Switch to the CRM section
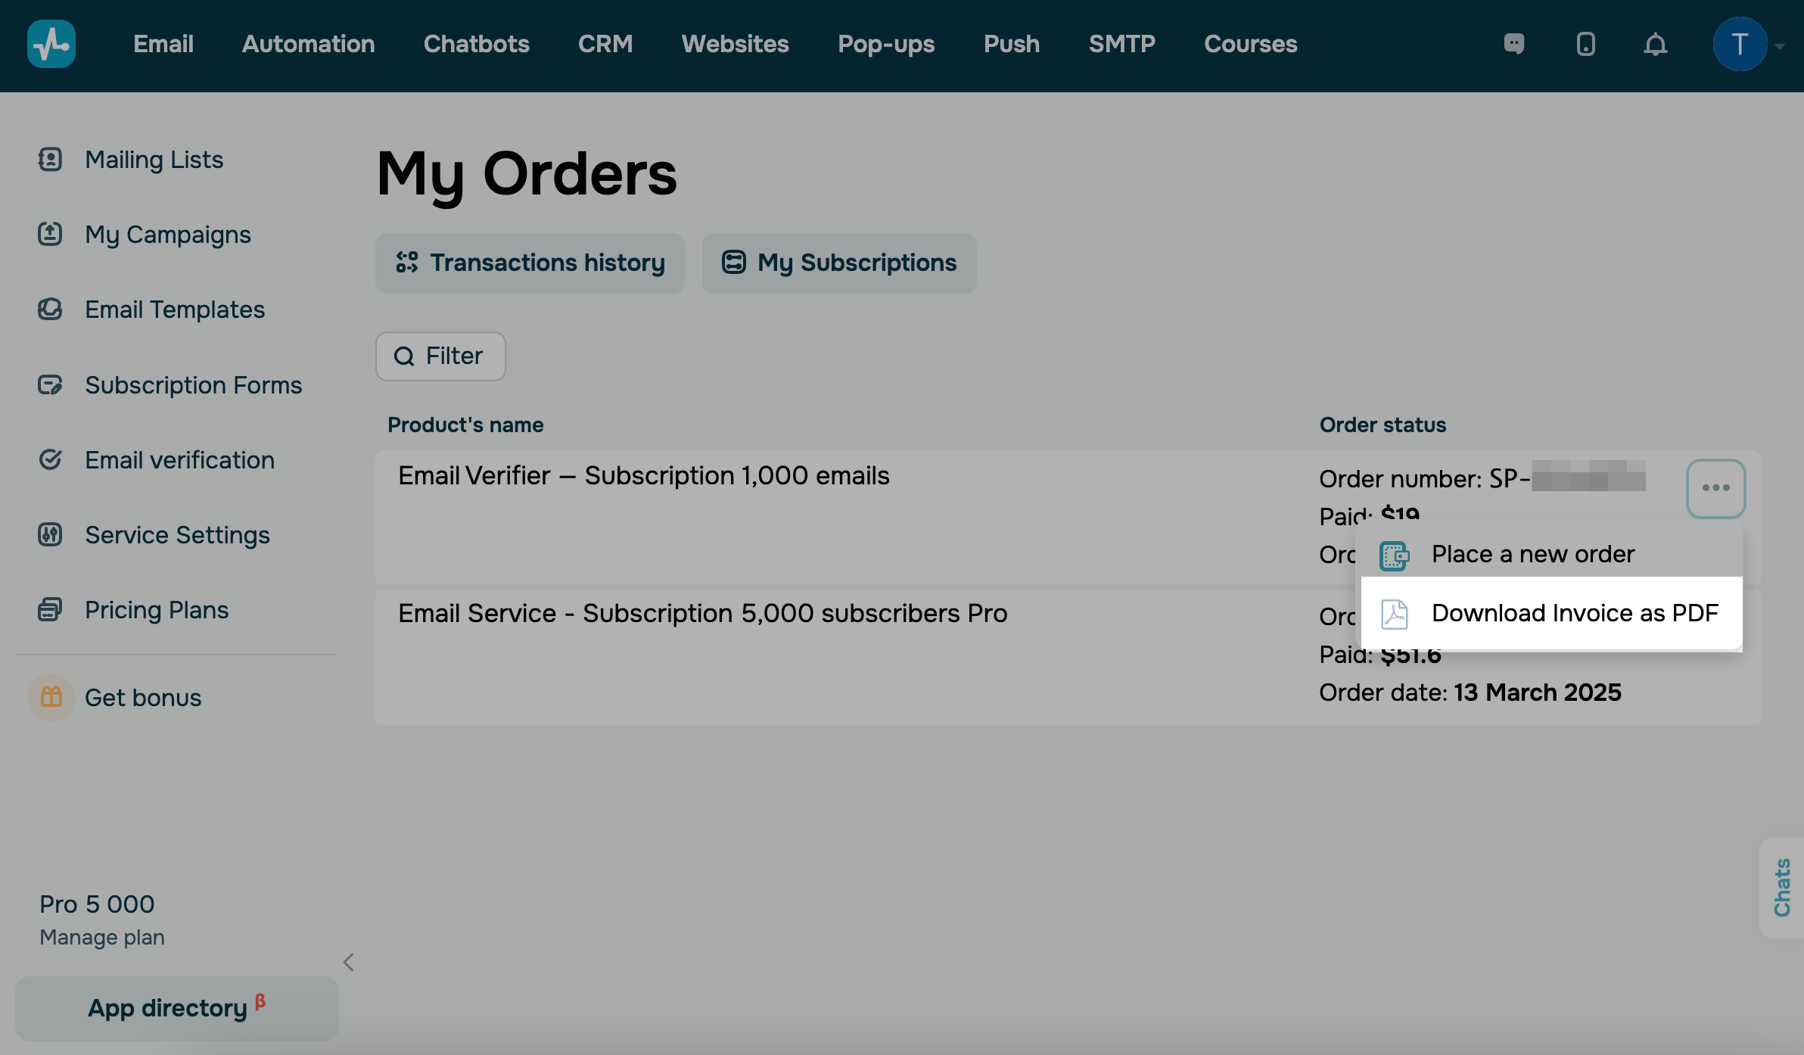This screenshot has width=1804, height=1055. coord(605,44)
